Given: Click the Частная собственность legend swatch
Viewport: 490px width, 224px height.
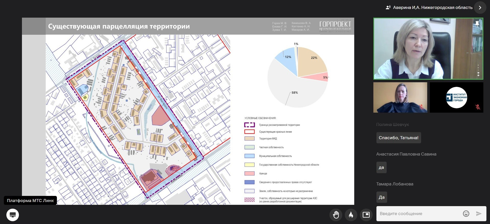Looking at the screenshot, I should coord(249,147).
